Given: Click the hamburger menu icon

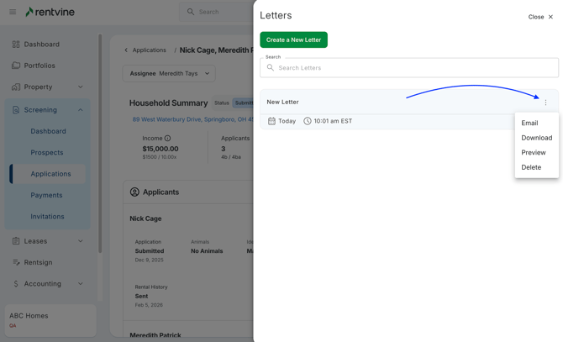Looking at the screenshot, I should (x=13, y=12).
